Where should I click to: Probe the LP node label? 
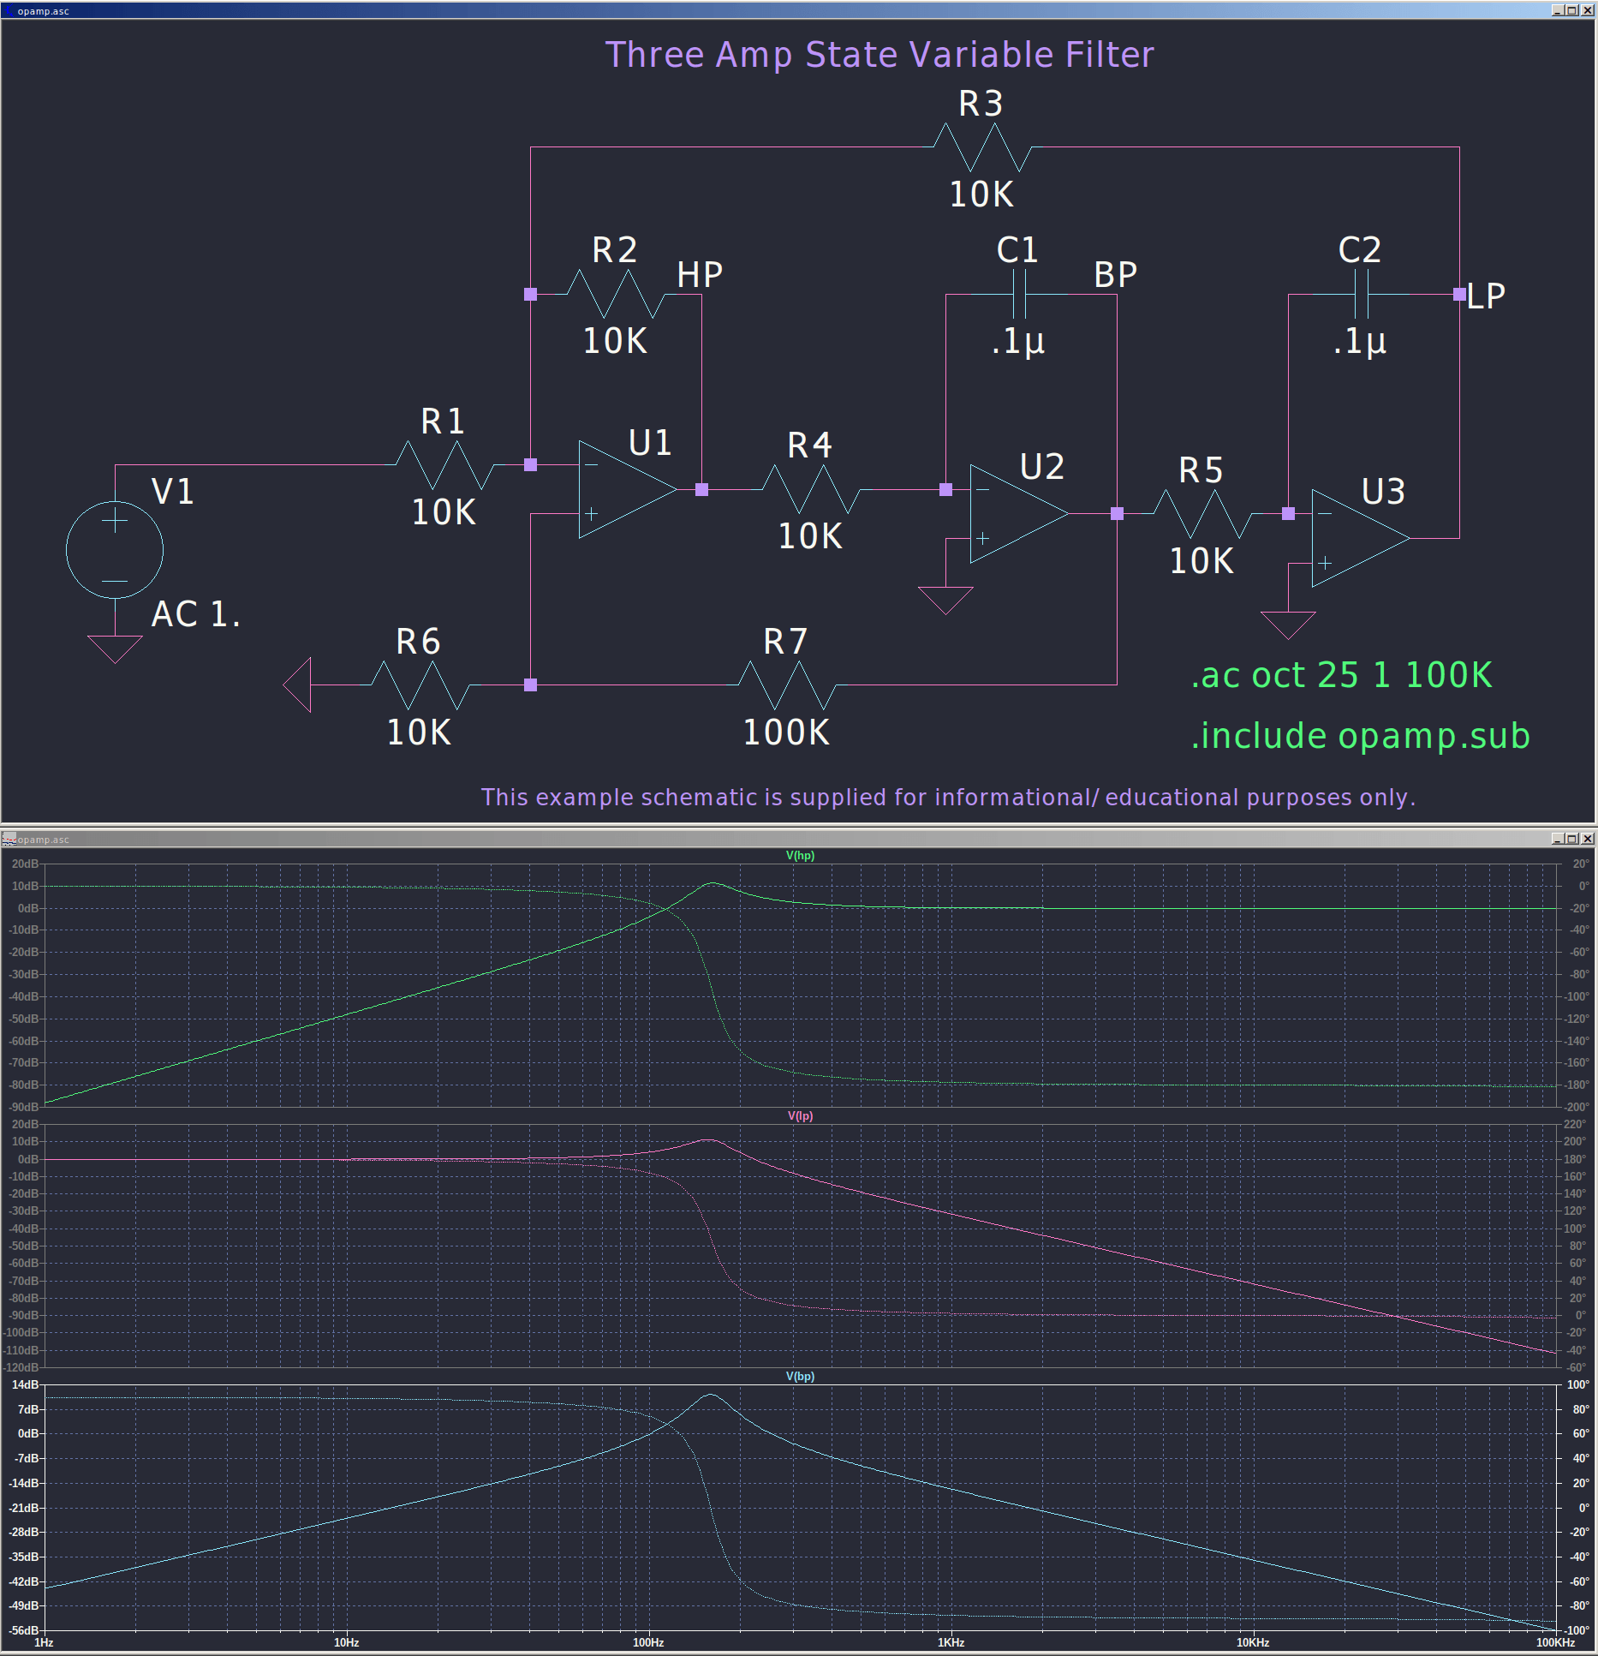(x=1486, y=296)
